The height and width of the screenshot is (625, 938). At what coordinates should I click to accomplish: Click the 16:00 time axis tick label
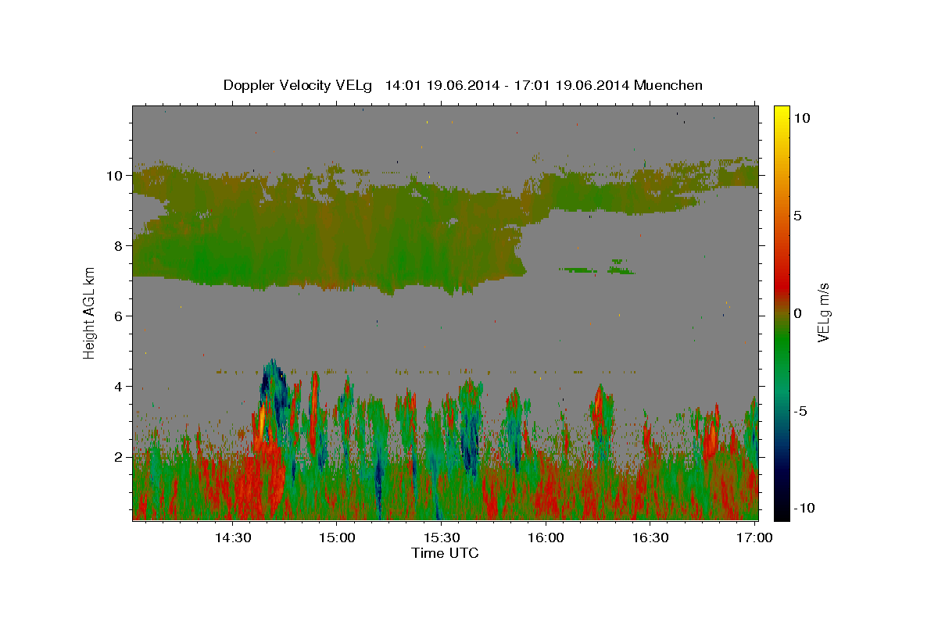(x=546, y=538)
